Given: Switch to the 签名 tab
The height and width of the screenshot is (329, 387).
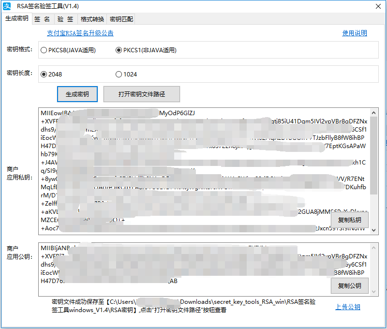Looking at the screenshot, I should coord(42,19).
